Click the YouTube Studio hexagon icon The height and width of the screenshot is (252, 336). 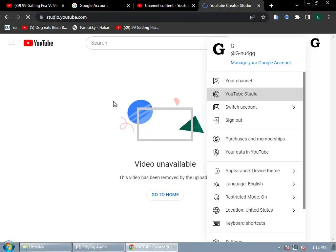pyautogui.click(x=216, y=94)
